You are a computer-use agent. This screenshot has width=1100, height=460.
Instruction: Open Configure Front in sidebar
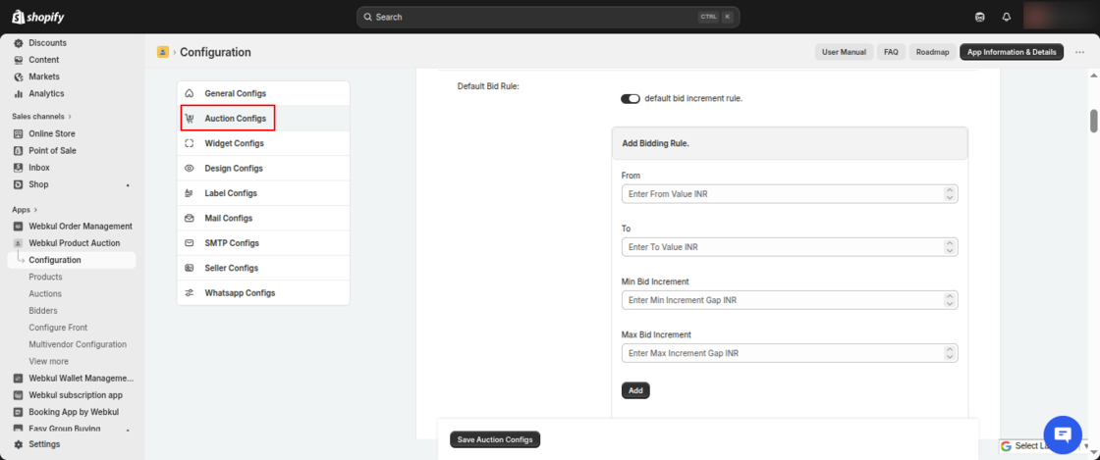58,327
